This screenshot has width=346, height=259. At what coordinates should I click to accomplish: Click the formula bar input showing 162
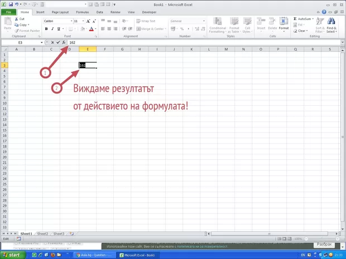204,42
